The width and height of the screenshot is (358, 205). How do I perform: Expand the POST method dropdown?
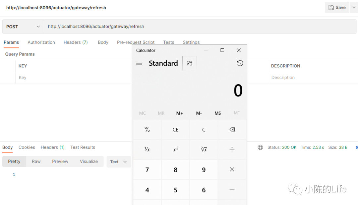[23, 27]
